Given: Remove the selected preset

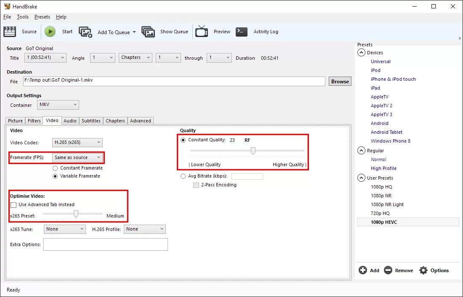Looking at the screenshot, I should (x=388, y=270).
